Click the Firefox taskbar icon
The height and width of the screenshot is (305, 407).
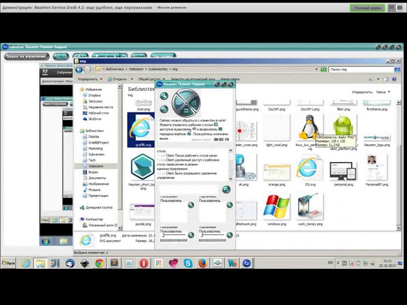click(203, 263)
